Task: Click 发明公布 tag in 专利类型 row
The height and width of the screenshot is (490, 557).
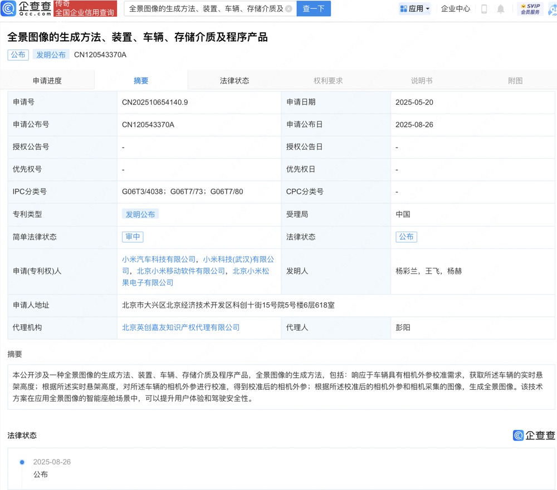Action: (x=140, y=214)
